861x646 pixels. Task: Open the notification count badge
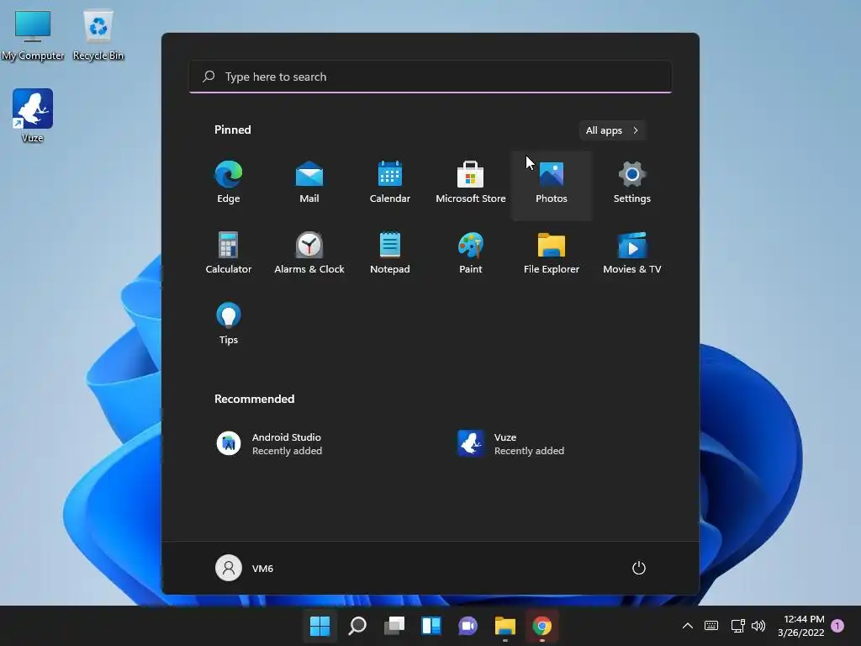point(837,626)
